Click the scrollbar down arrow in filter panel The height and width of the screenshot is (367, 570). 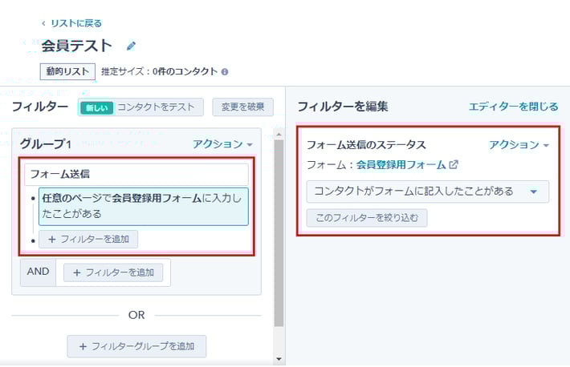pyautogui.click(x=279, y=359)
